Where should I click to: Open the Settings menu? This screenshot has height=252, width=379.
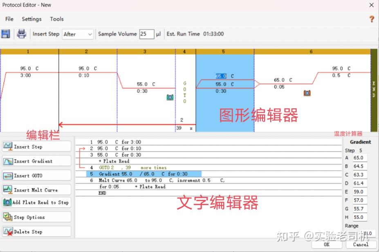(31, 19)
